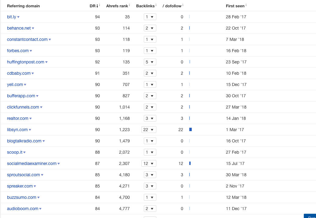The width and height of the screenshot is (316, 218).
Task: Click the info icon next to DR header
Action: [100, 5]
